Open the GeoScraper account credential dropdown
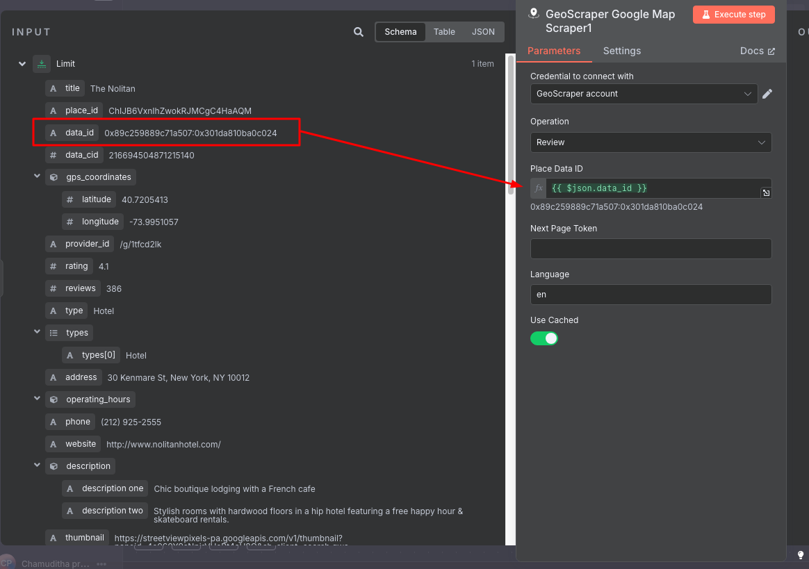The width and height of the screenshot is (809, 569). [x=644, y=94]
